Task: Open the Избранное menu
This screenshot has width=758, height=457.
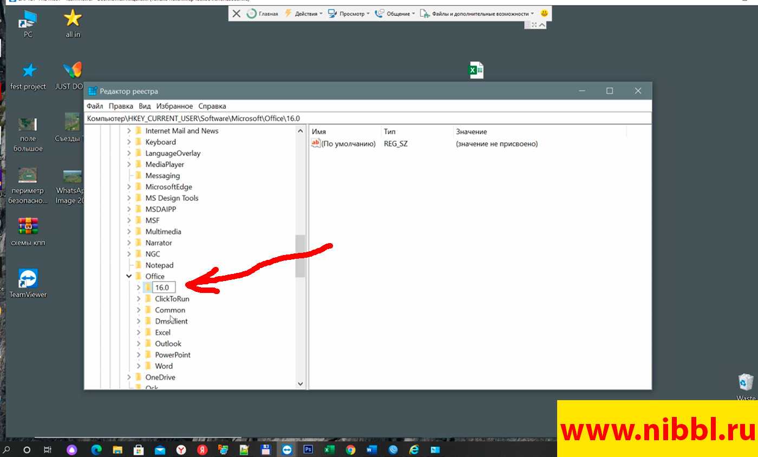Action: pos(174,106)
